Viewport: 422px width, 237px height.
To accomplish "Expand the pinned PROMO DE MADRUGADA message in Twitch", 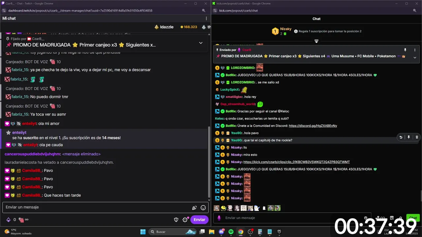I will [x=200, y=43].
